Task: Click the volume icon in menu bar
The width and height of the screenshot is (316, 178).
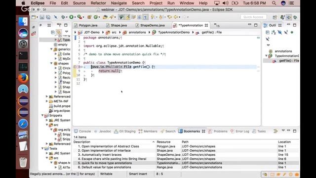Action: (225, 3)
